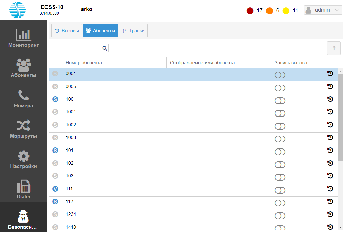This screenshot has height=232, width=345.
Task: Open the Абоненты sidebar section
Action: [x=24, y=68]
